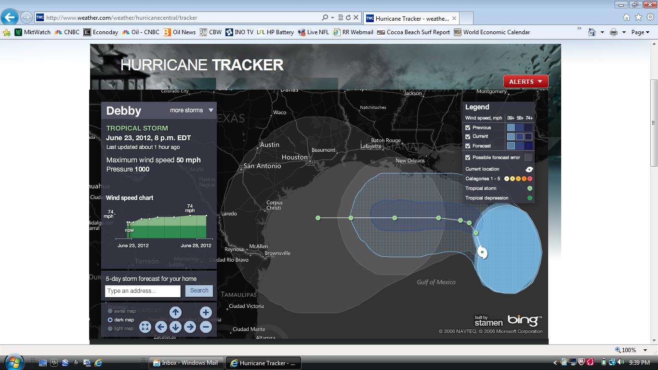Viewport: 658px width, 370px height.
Task: Open the CNBC favorite
Action: point(67,32)
